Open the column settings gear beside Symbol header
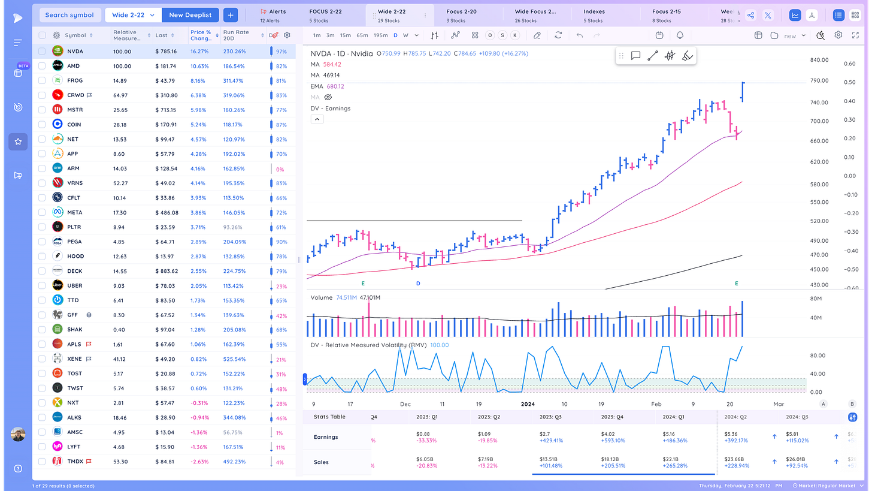872x491 pixels. (x=56, y=35)
